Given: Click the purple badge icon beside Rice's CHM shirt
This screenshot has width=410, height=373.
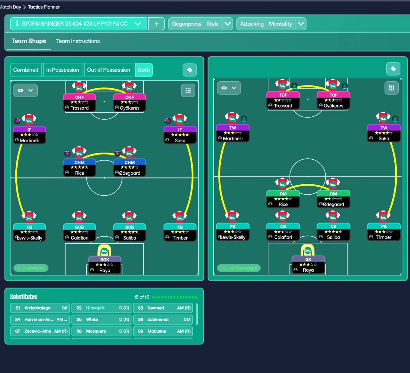Looking at the screenshot, I should click(x=67, y=153).
